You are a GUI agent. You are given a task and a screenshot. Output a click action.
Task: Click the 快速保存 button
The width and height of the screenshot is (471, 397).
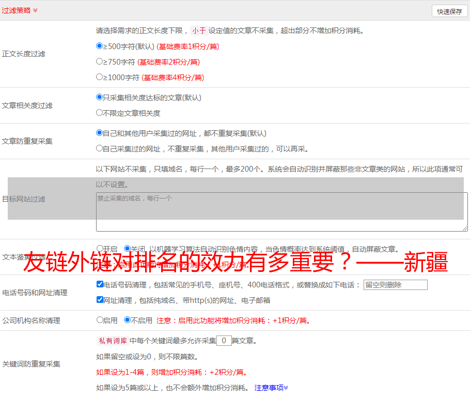(449, 11)
